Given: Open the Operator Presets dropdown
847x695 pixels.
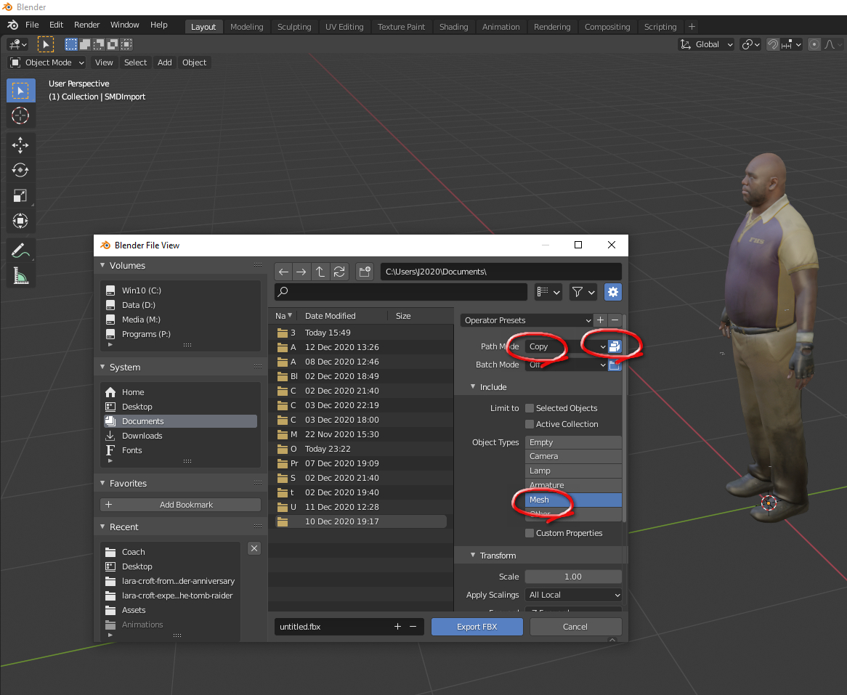Looking at the screenshot, I should coord(527,320).
